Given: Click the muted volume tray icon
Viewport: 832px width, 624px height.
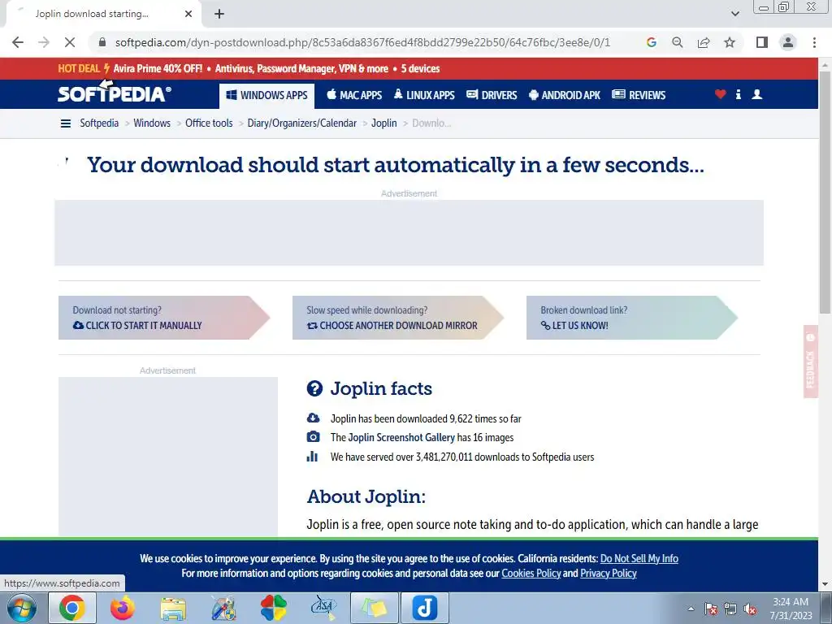Looking at the screenshot, I should (750, 609).
